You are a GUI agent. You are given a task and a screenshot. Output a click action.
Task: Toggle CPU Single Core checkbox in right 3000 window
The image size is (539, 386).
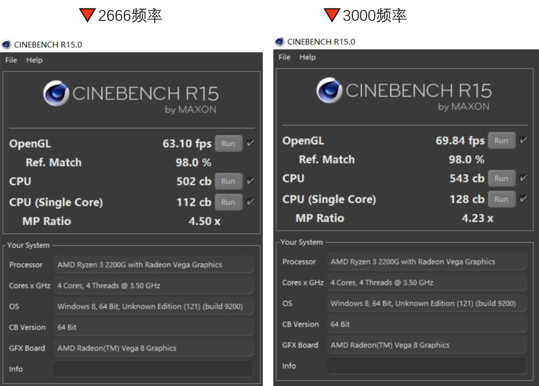click(523, 198)
